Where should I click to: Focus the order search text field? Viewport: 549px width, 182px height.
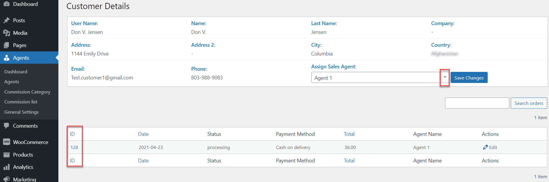[477, 103]
